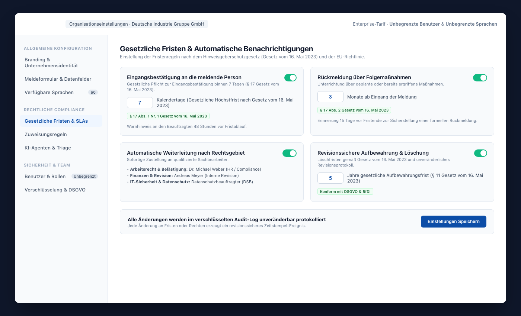The image size is (521, 316).
Task: Toggle Rückmeldung über Folgemaßnahmen switch
Action: (480, 78)
